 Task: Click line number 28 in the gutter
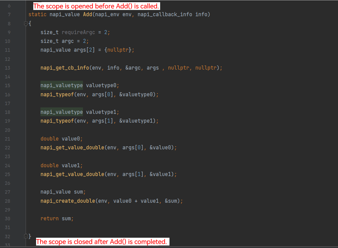pyautogui.click(x=7, y=201)
